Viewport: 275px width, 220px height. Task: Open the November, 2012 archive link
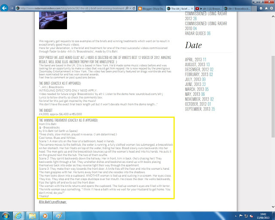click(x=199, y=99)
